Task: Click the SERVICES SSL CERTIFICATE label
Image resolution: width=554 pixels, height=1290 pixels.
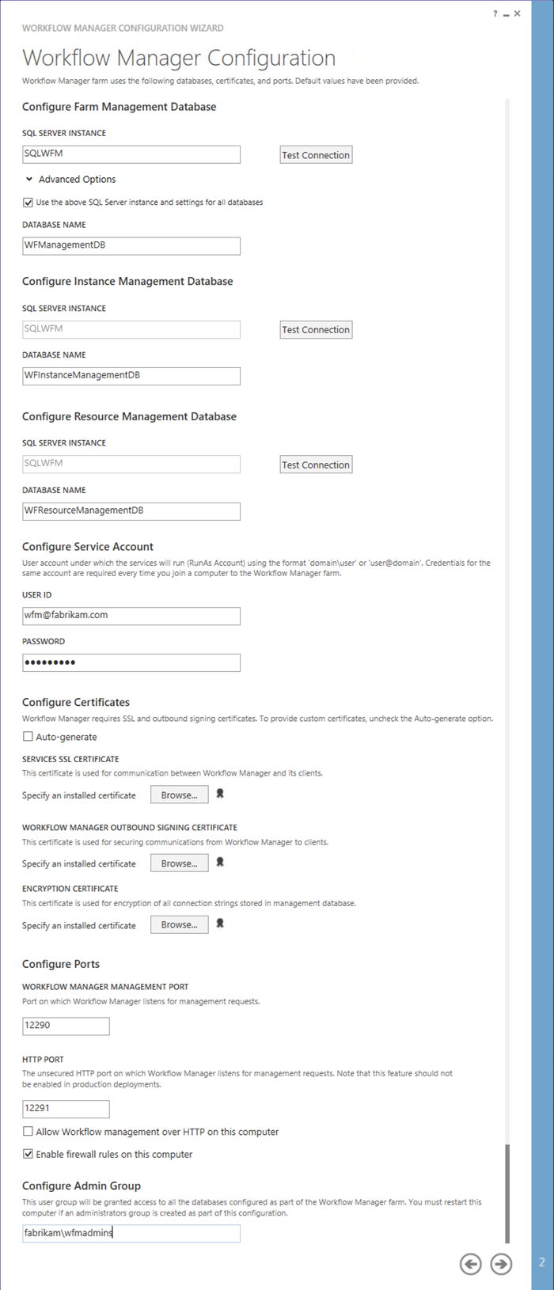Action: click(70, 759)
